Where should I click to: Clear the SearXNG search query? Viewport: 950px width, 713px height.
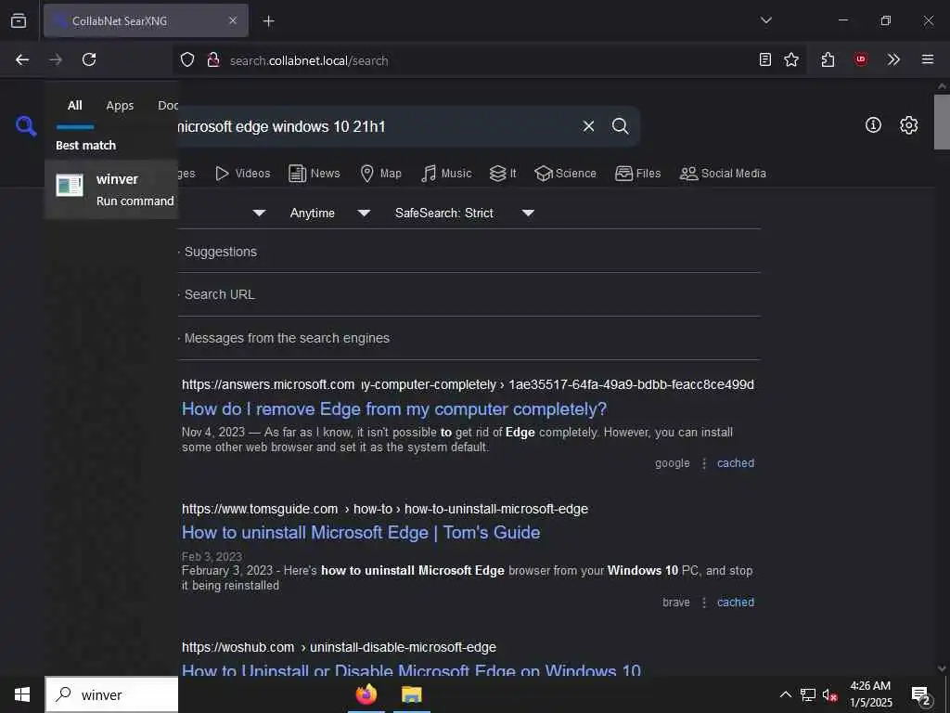coord(588,126)
